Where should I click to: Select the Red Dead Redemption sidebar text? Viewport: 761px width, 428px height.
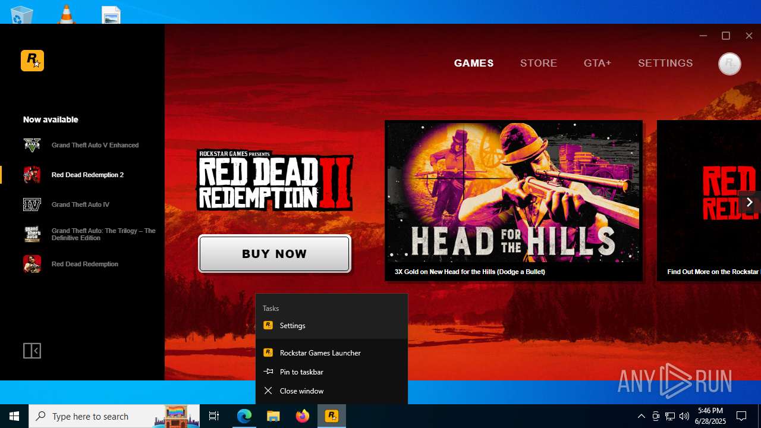coord(85,264)
